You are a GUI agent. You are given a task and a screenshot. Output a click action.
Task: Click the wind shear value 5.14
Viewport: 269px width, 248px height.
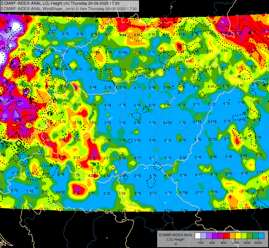[x=182, y=87]
